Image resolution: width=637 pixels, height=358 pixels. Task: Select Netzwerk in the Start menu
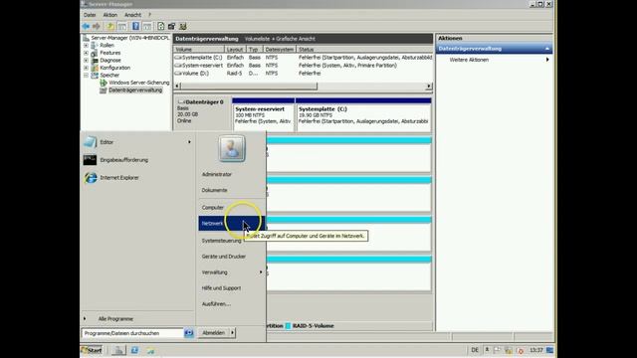pyautogui.click(x=232, y=223)
